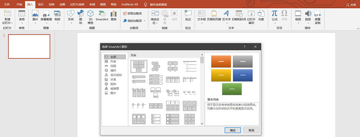Select slide 1 thumbnail
The height and width of the screenshot is (137, 360).
point(29,47)
